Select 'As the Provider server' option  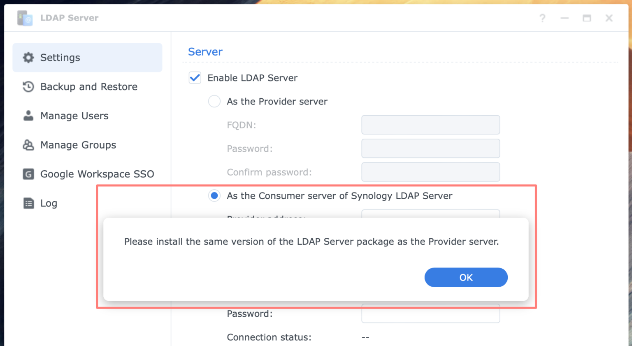click(x=214, y=101)
